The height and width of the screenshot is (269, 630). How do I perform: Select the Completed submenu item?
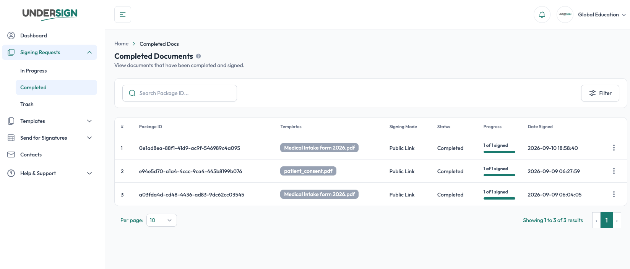click(56, 87)
